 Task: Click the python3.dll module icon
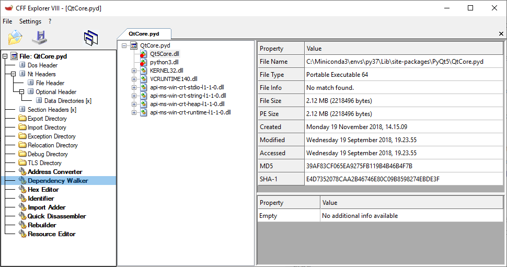(144, 62)
